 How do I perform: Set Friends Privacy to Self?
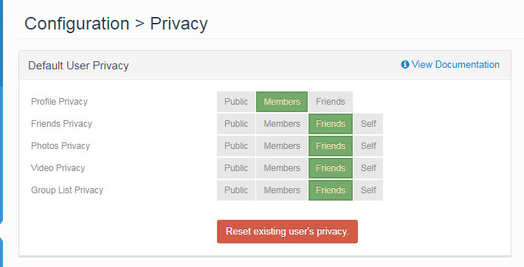click(x=368, y=124)
